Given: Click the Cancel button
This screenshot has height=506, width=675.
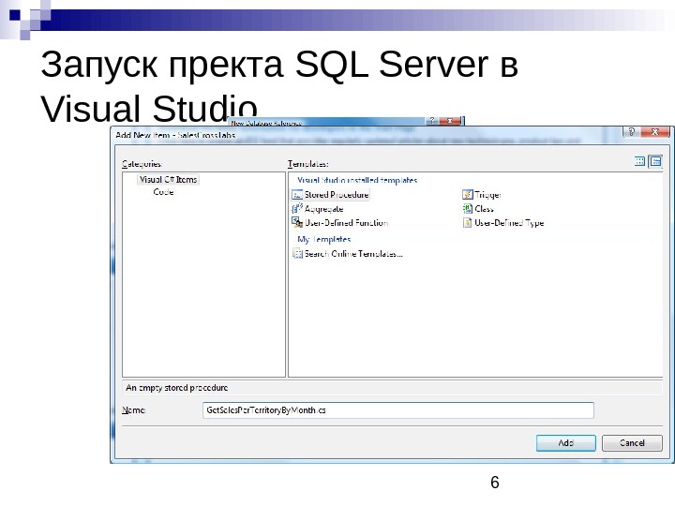Looking at the screenshot, I should click(x=632, y=442).
